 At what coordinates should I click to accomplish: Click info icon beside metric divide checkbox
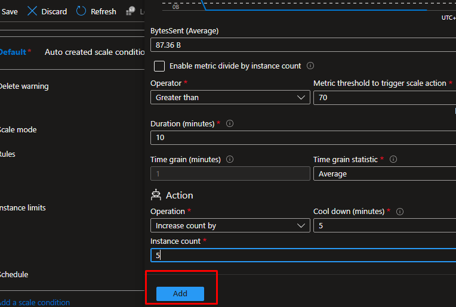tap(310, 66)
